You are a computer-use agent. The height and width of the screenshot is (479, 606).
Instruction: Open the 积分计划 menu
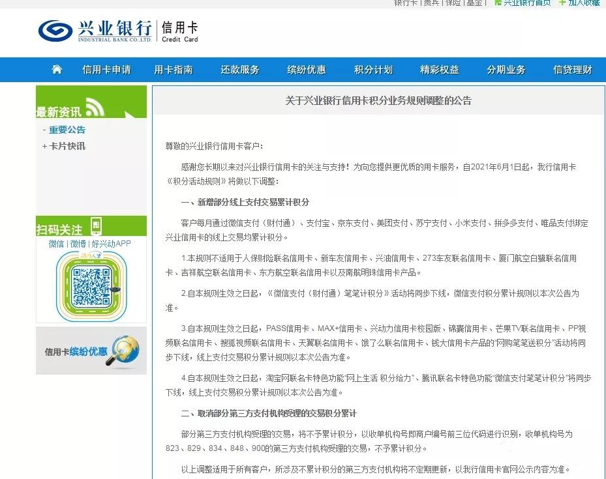coord(373,70)
